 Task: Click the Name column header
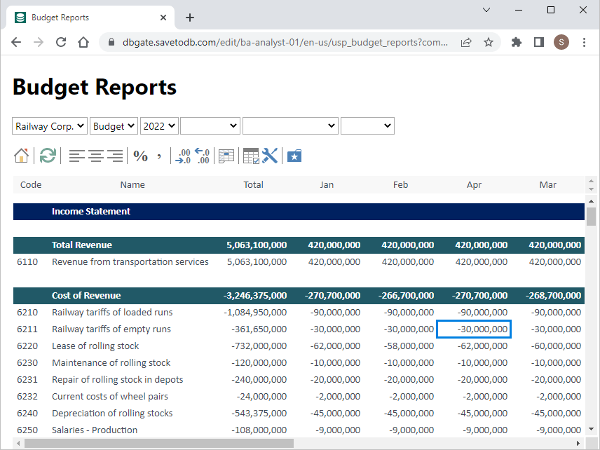click(x=132, y=185)
